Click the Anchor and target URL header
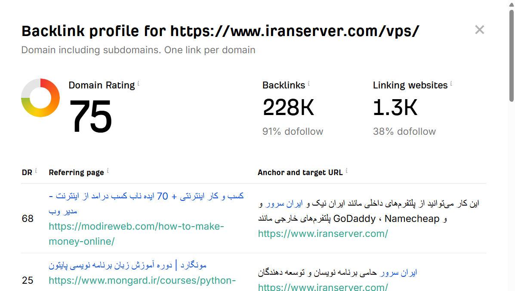 [300, 172]
